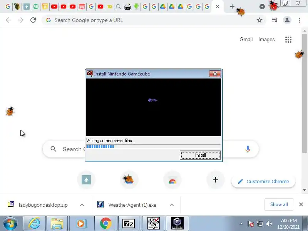Screen dimensions: 308x231
Task: Click the Chrome taskbar icon
Action: [x=105, y=223]
